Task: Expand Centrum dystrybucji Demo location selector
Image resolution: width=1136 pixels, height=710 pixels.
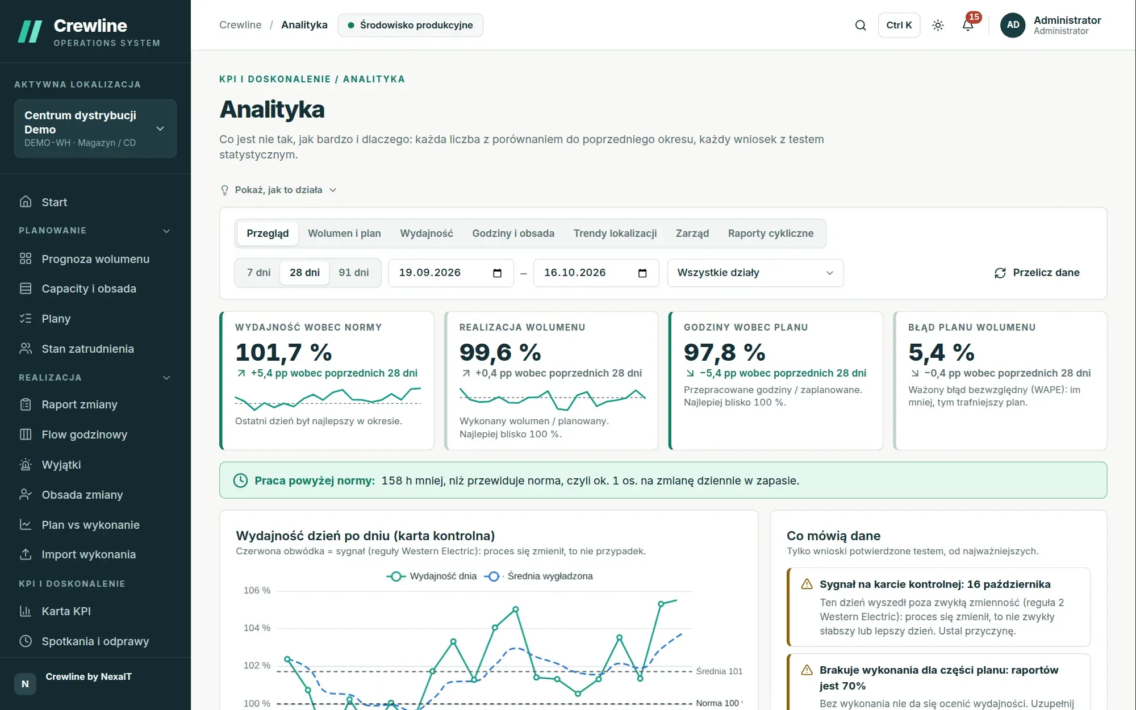Action: [95, 128]
